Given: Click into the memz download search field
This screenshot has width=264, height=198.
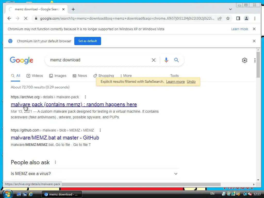Looking at the screenshot, I should (99, 60).
